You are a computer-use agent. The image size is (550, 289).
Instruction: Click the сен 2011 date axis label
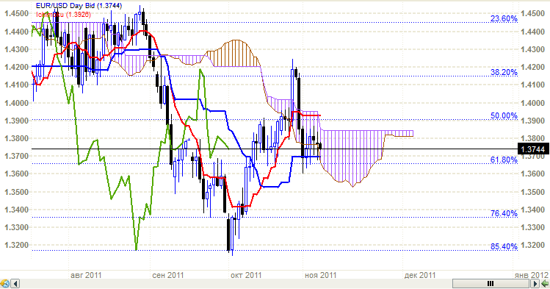[x=168, y=275]
